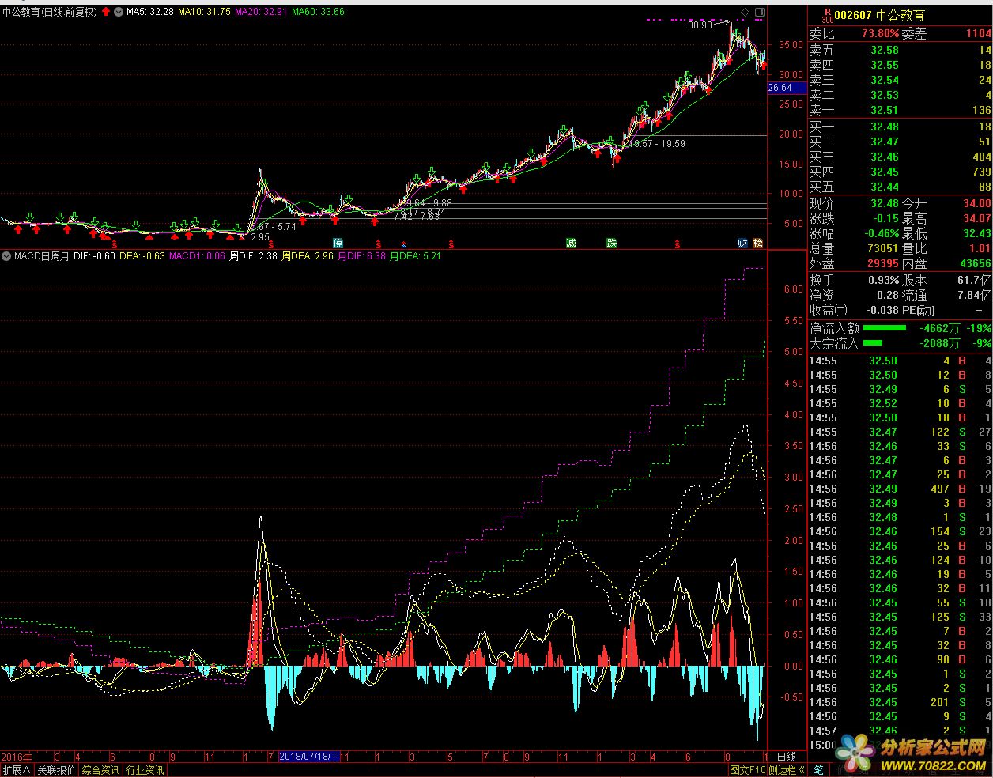Screen dimensions: 993x778
Task: Click the red $ dividend marker left of the blue triangle
Action: pos(379,244)
